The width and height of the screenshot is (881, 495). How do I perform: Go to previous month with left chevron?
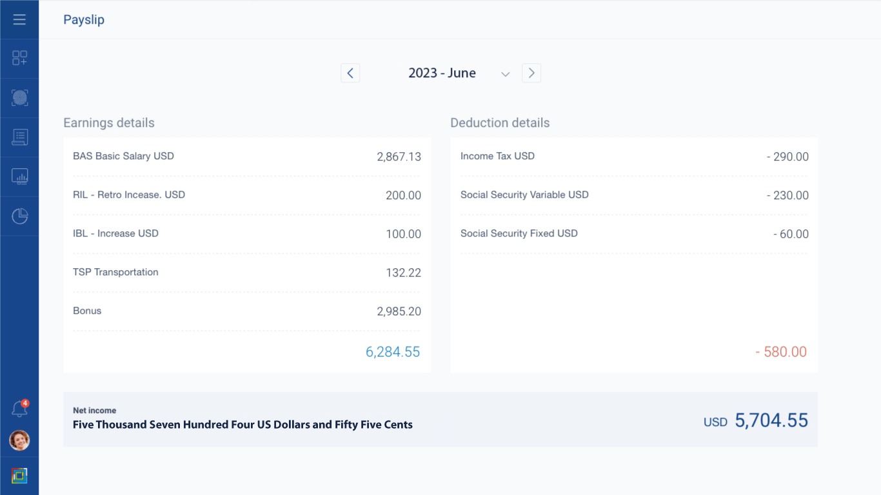[350, 73]
